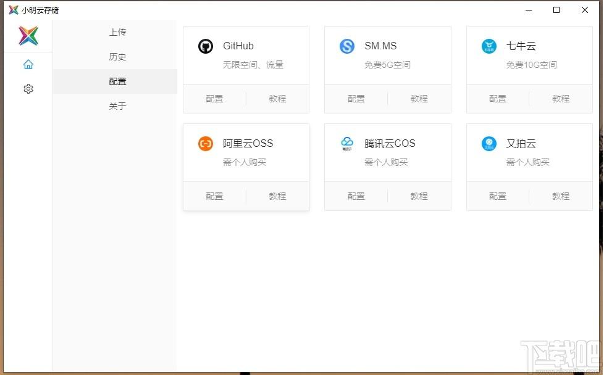
Task: Open 教程 for 腾讯云COS card
Action: tap(419, 196)
